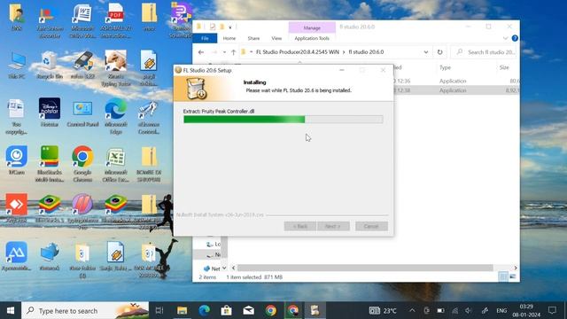567x319 pixels.
Task: Open the Typing Tutor desktop shortcut
Action: [116, 68]
